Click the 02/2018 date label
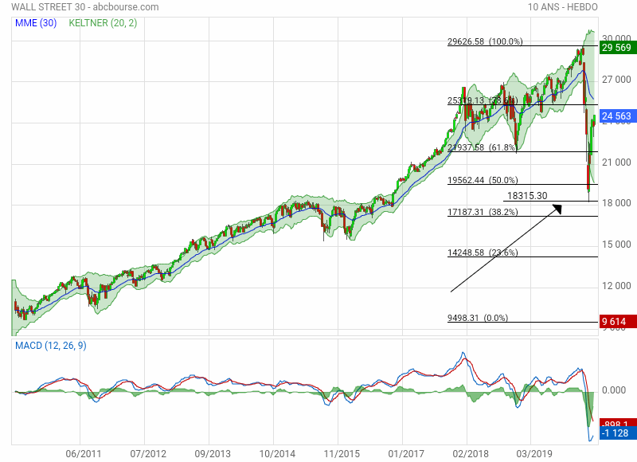 [x=471, y=454]
